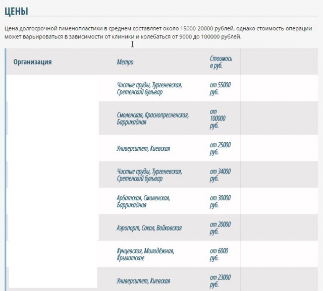Click Университет, Киевская cell beside от 25000
The width and height of the screenshot is (323, 291).
(x=143, y=148)
